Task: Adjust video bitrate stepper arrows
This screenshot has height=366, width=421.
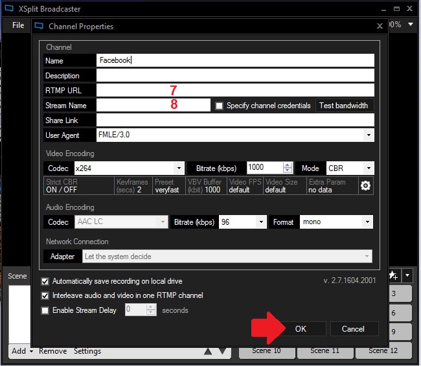Action: pyautogui.click(x=288, y=168)
